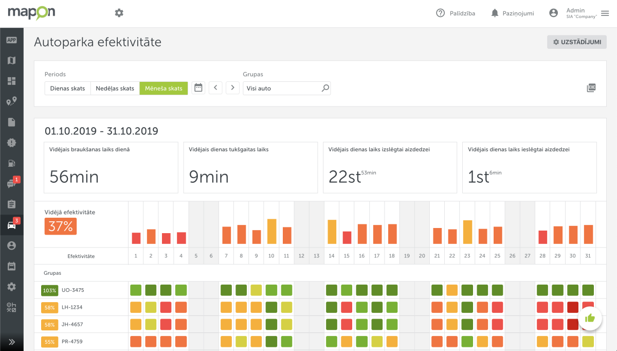
Task: Select Mēneša skats view
Action: click(164, 88)
